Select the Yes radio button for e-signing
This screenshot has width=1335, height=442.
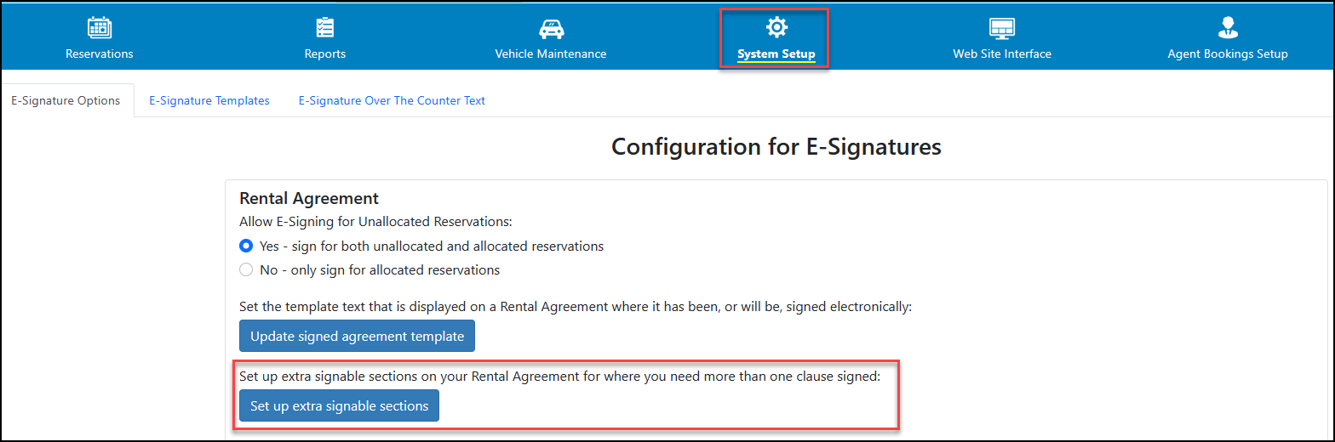(246, 246)
